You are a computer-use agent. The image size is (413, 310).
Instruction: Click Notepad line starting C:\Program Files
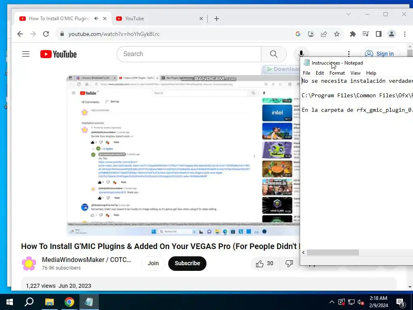pyautogui.click(x=357, y=95)
